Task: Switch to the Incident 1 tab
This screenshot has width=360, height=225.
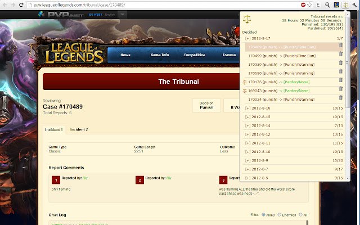Action: pos(54,130)
